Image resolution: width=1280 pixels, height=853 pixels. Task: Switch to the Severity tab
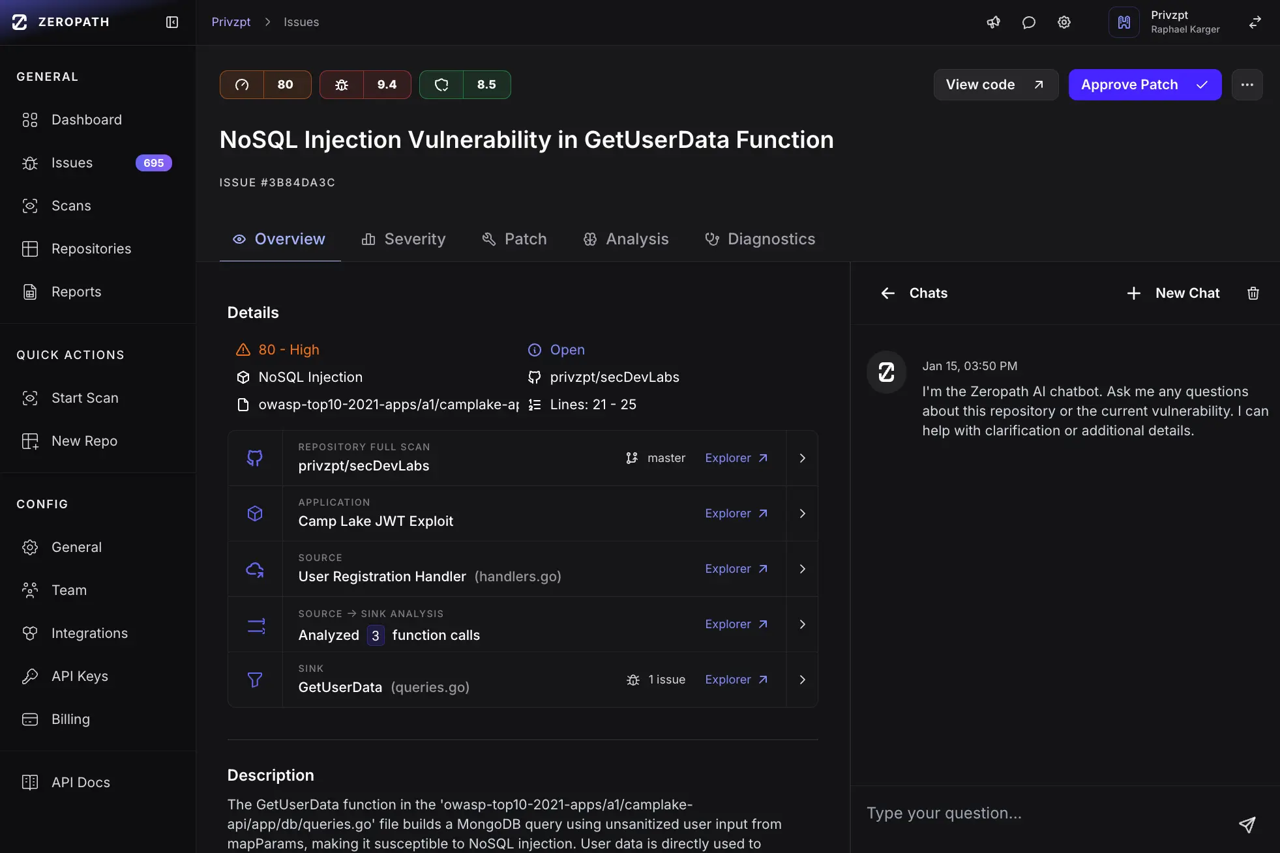coord(404,239)
